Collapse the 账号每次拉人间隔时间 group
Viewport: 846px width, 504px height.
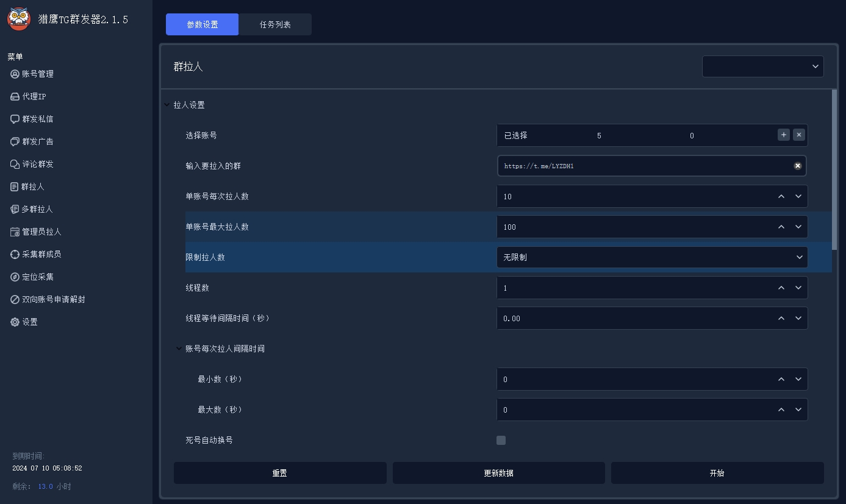tap(179, 349)
